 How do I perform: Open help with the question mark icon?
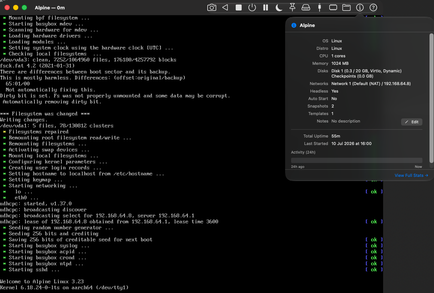(373, 7)
